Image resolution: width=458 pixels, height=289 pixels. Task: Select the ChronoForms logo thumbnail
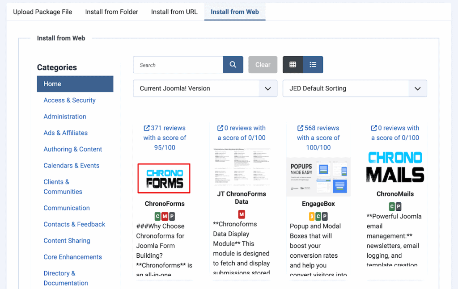[x=164, y=179]
